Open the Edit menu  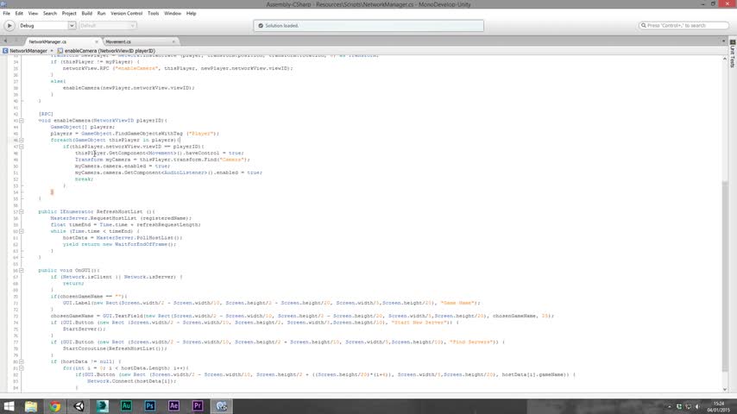(x=19, y=13)
